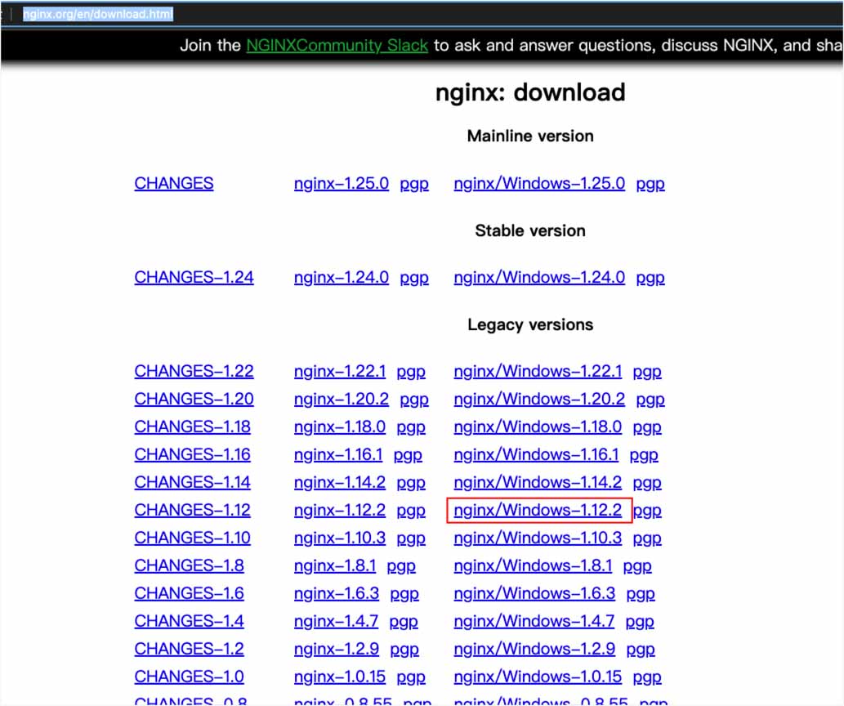This screenshot has width=844, height=706.
Task: Open the NGINXCommunity Slack link
Action: coord(337,45)
